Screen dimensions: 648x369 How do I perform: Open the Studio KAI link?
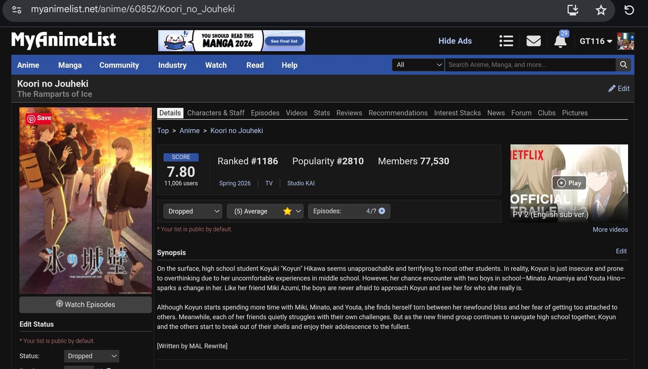pyautogui.click(x=301, y=183)
